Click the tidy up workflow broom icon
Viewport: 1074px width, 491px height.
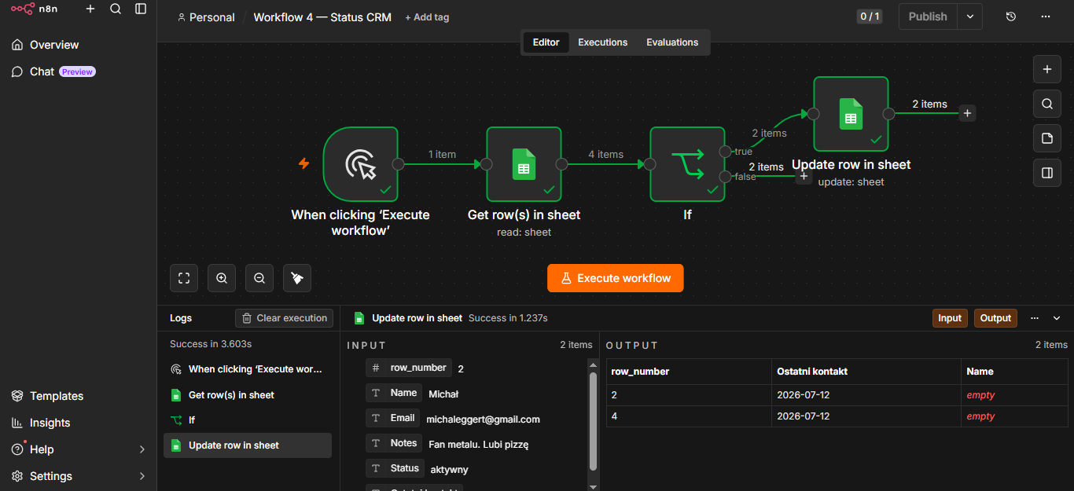point(297,278)
